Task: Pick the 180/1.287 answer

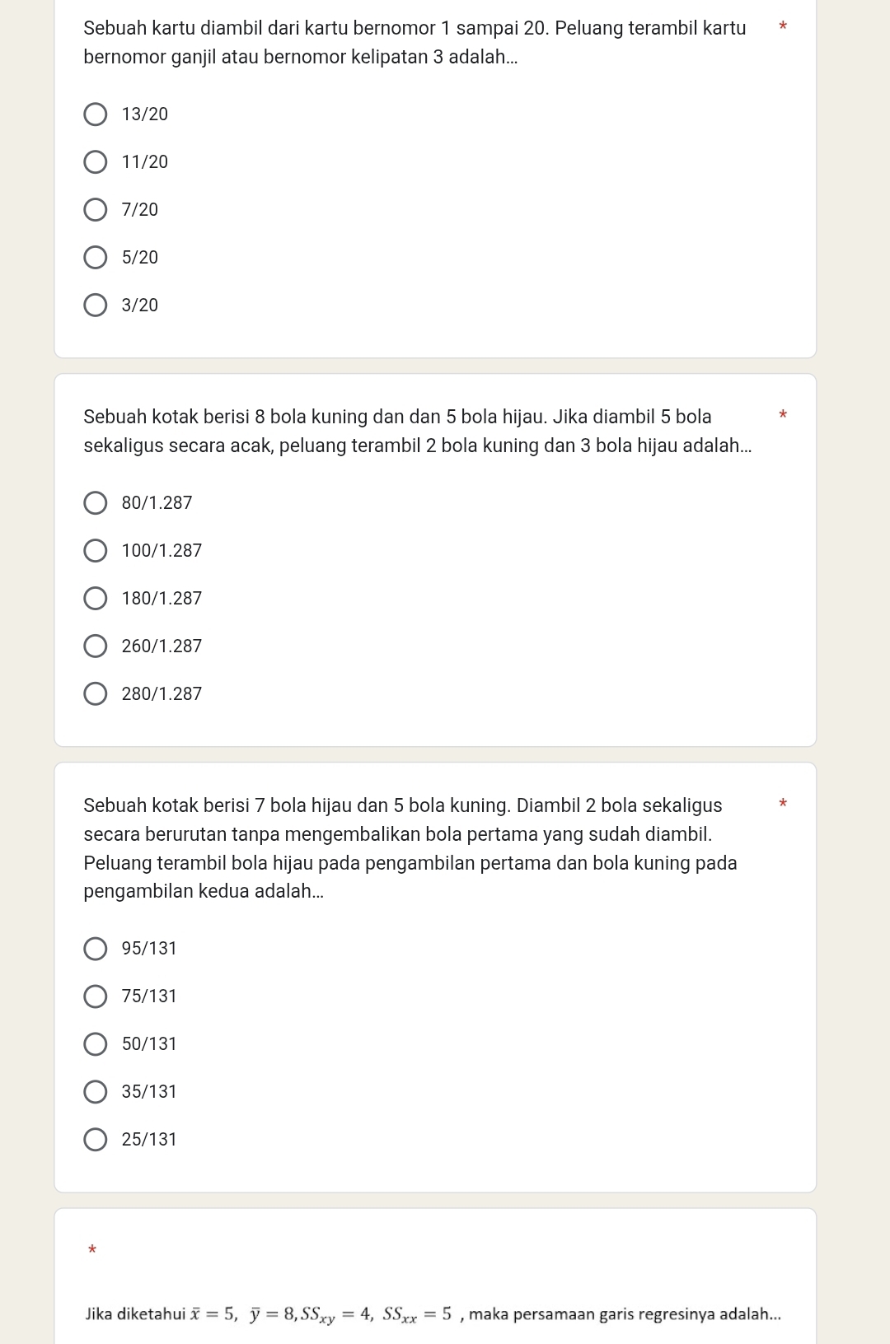Action: click(96, 599)
